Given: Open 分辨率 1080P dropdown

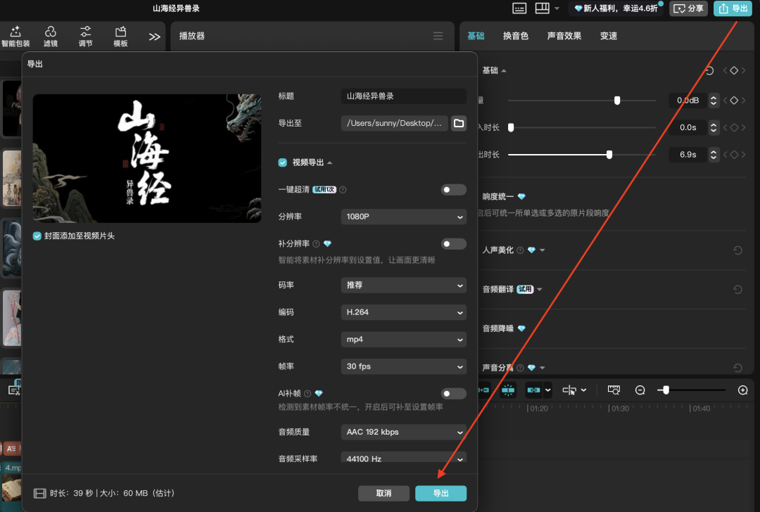Looking at the screenshot, I should coord(404,217).
